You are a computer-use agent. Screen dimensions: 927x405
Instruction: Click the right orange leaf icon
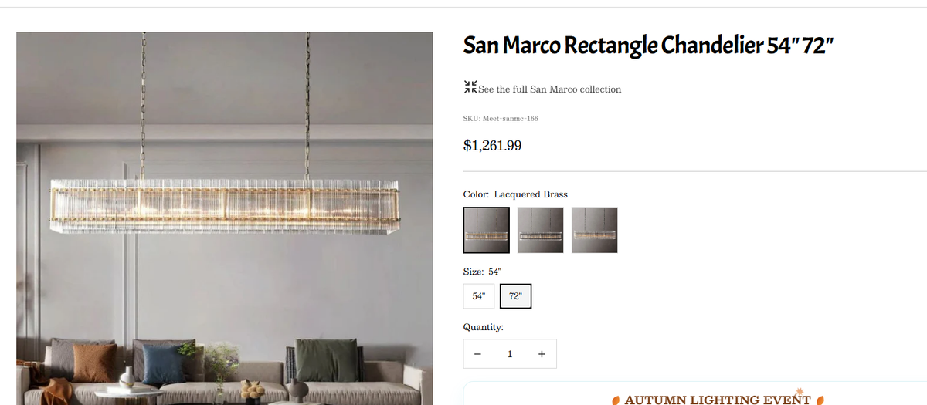pos(822,400)
